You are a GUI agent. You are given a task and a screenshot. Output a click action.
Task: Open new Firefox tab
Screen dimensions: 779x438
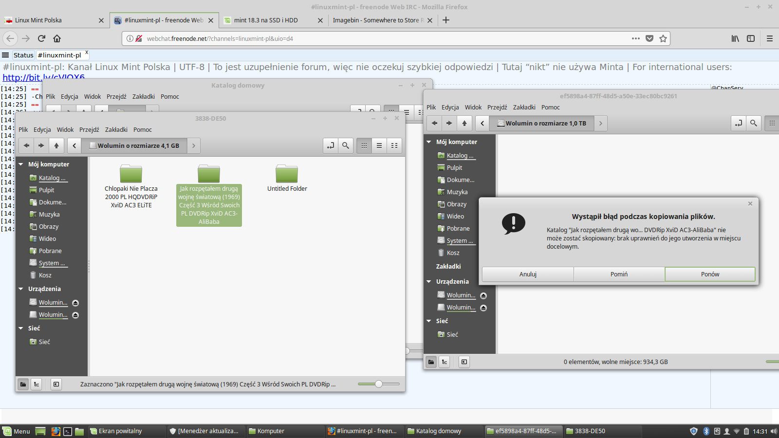[446, 20]
